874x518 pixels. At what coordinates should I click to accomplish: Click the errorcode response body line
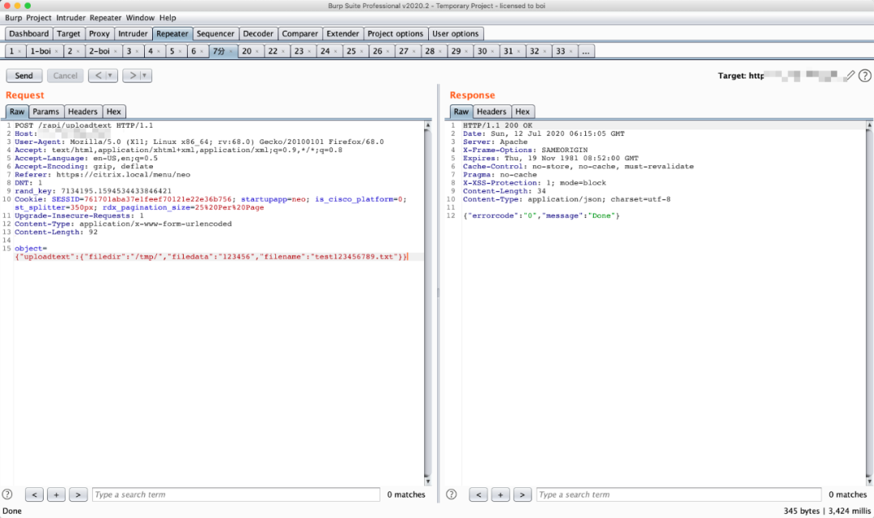pos(541,215)
